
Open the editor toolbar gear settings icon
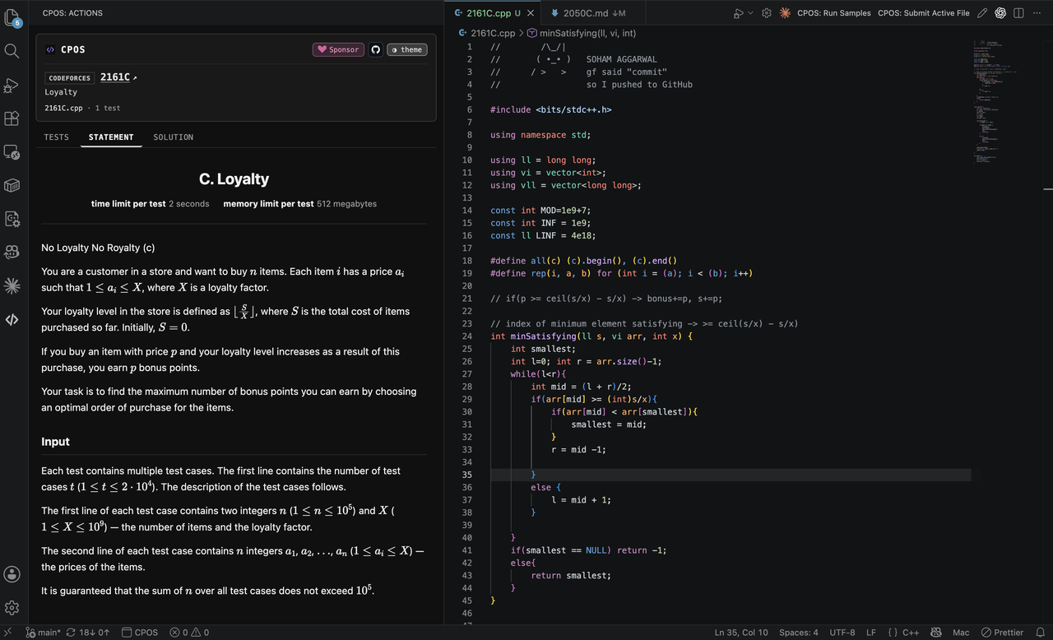tap(767, 13)
